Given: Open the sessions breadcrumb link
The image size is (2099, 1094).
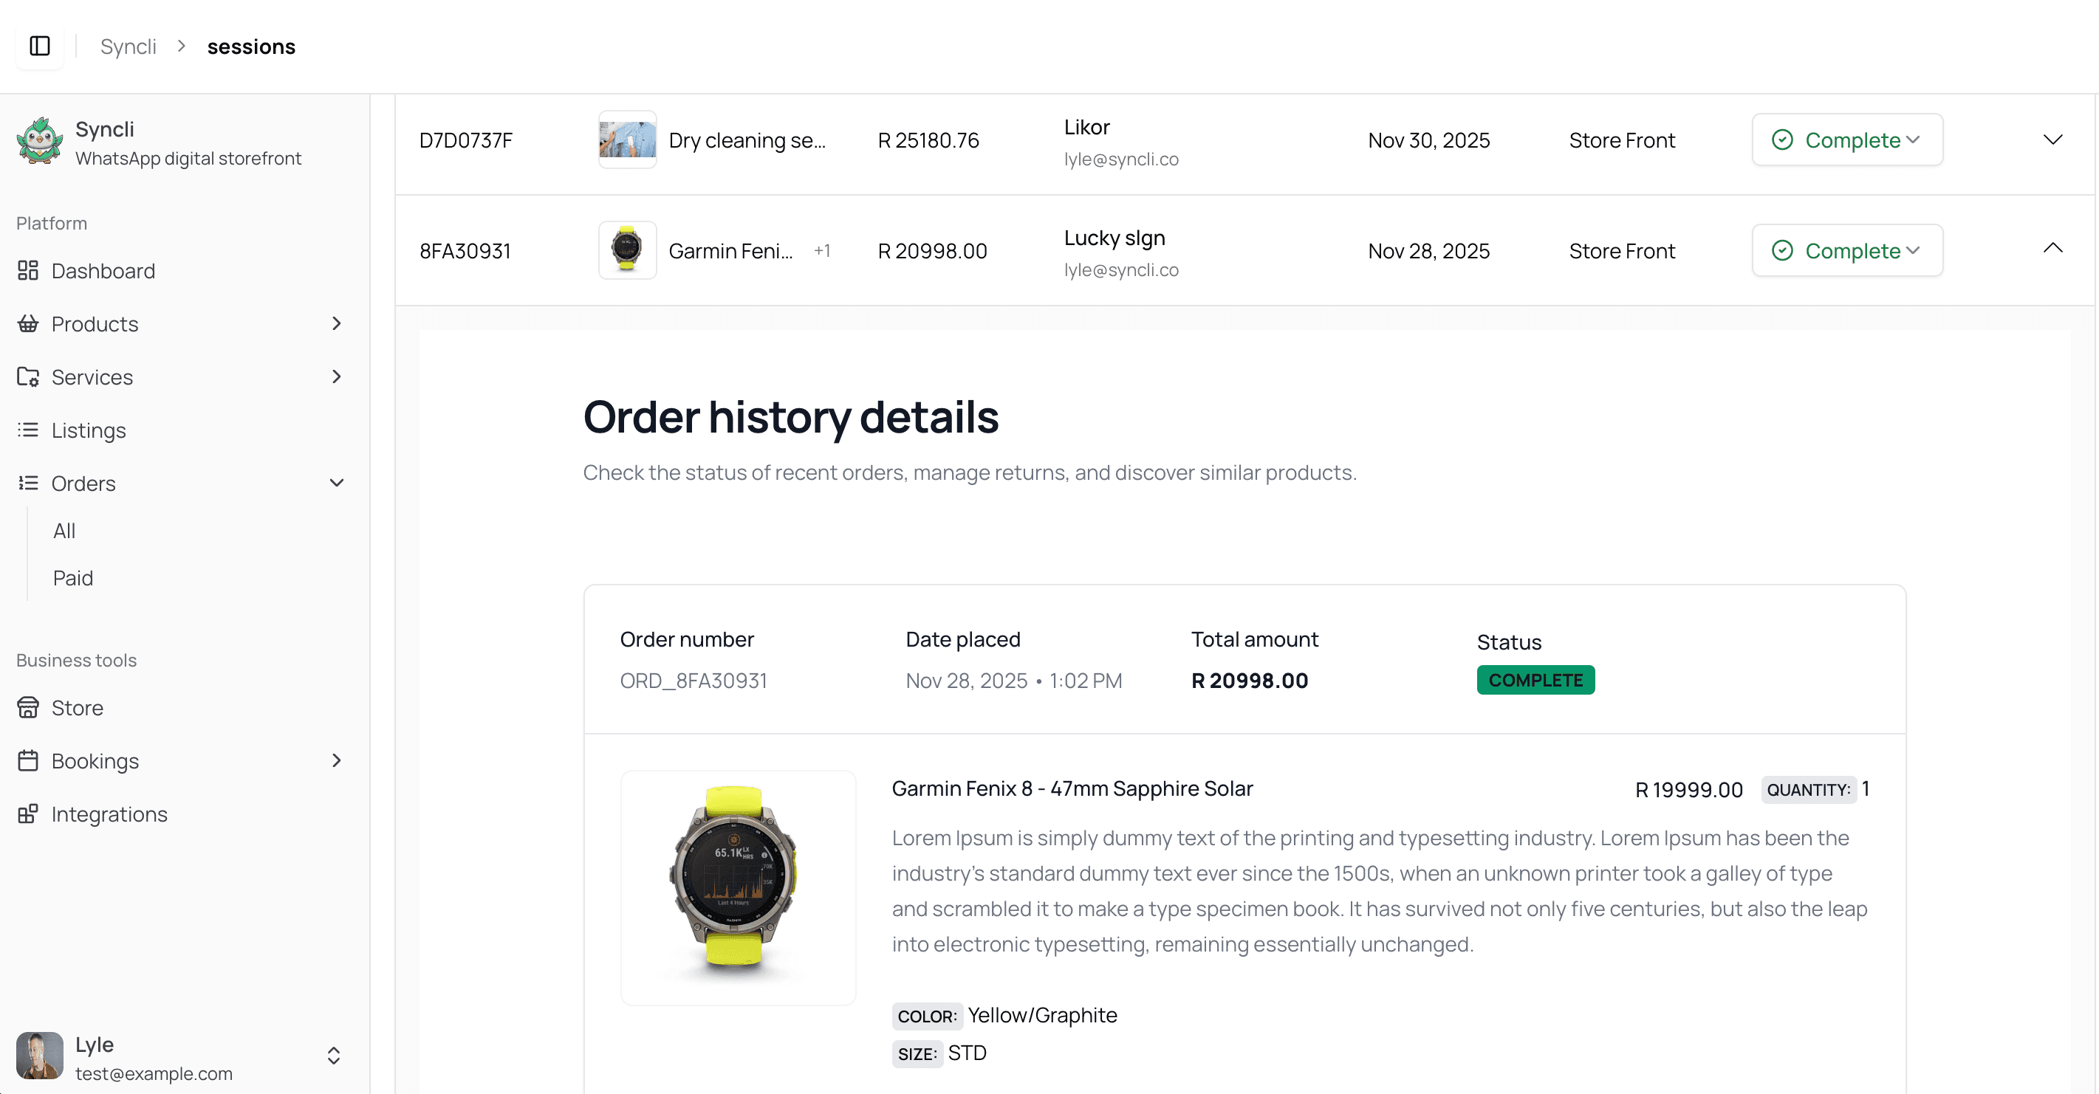Looking at the screenshot, I should pyautogui.click(x=251, y=46).
